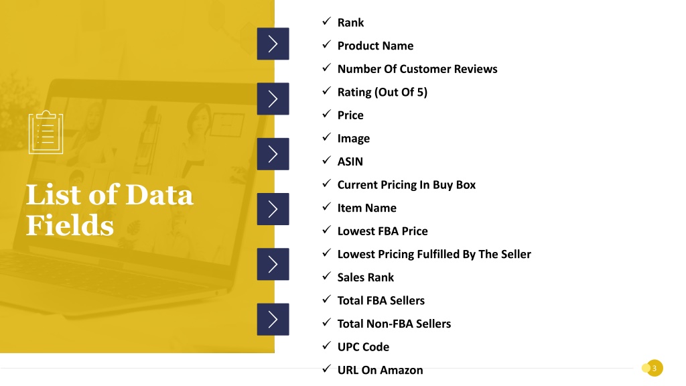The width and height of the screenshot is (686, 386).
Task: Click the checkmark beside UPC Code
Action: tap(326, 346)
